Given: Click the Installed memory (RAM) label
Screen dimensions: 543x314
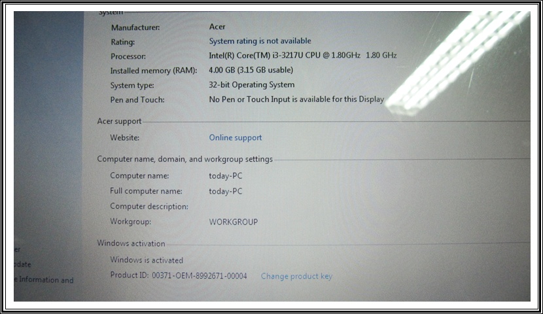Looking at the screenshot, I should [x=153, y=71].
